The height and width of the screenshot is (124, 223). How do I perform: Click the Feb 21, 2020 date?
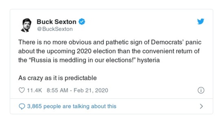click(x=91, y=91)
